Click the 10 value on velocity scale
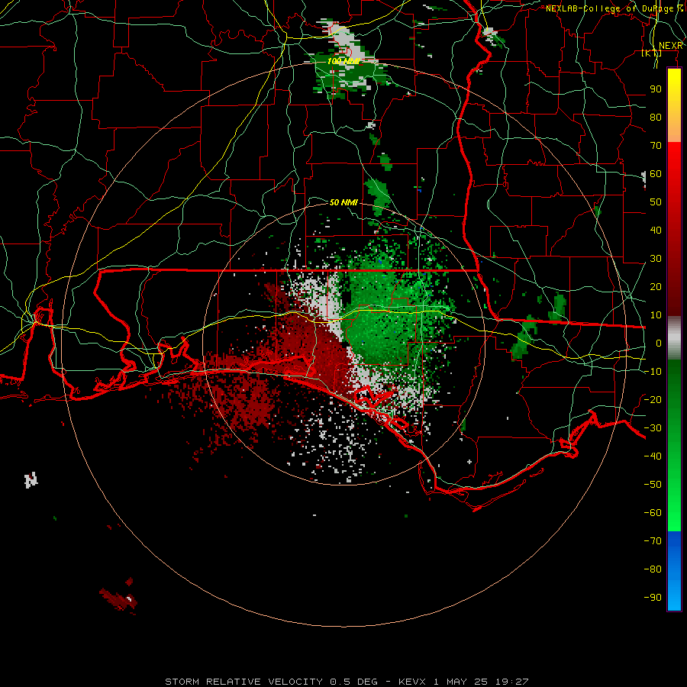687x687 pixels. pos(656,315)
